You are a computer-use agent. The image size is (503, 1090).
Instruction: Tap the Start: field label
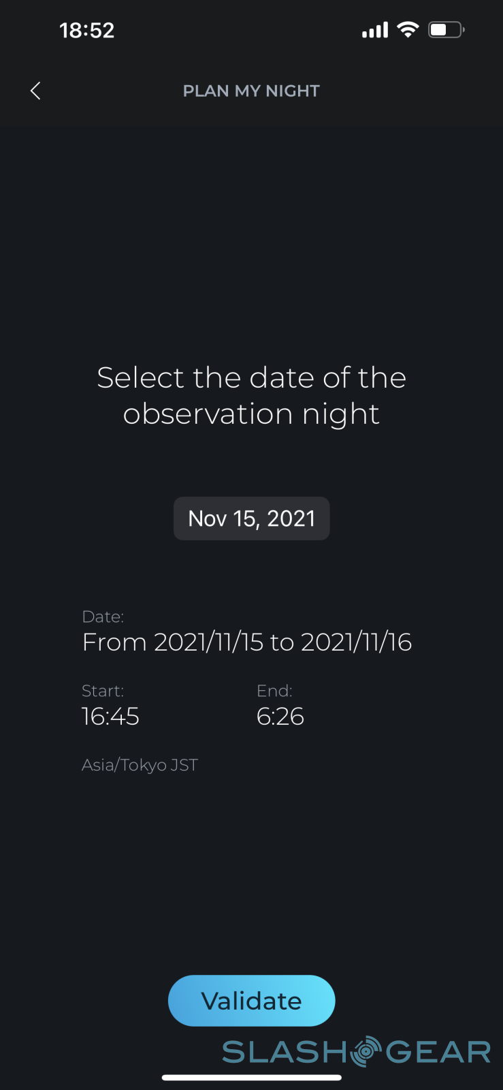pos(103,691)
